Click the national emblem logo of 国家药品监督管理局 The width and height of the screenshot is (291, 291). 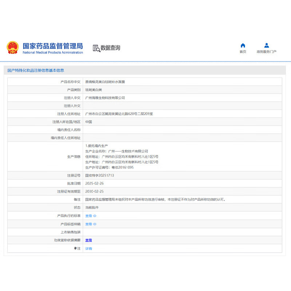(12, 48)
